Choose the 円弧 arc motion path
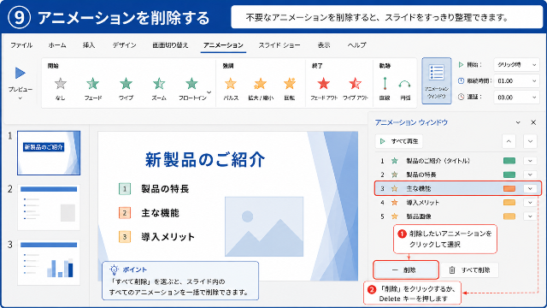This screenshot has height=308, width=547. click(404, 84)
